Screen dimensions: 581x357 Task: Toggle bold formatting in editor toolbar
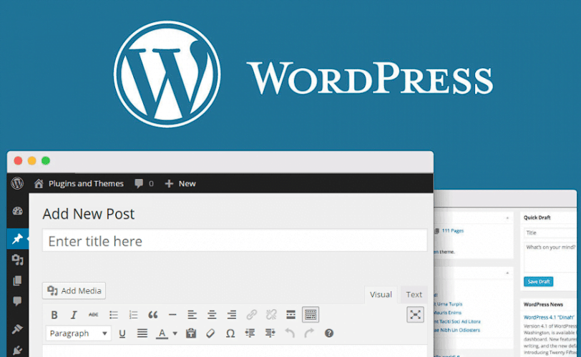(x=54, y=315)
